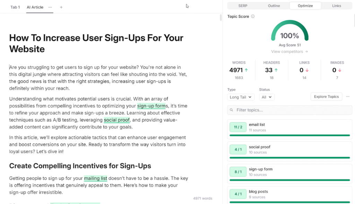Click the info icon beside Topic Score

click(x=253, y=17)
